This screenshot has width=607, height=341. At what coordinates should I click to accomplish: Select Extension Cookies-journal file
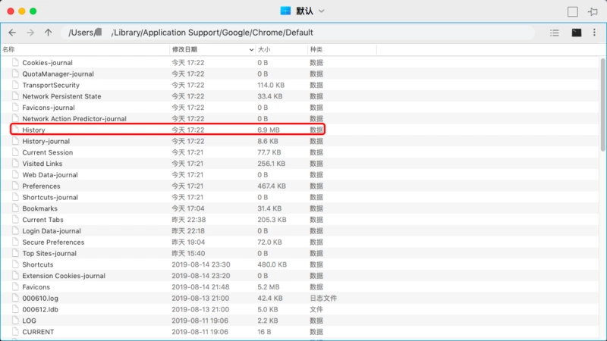(x=64, y=276)
